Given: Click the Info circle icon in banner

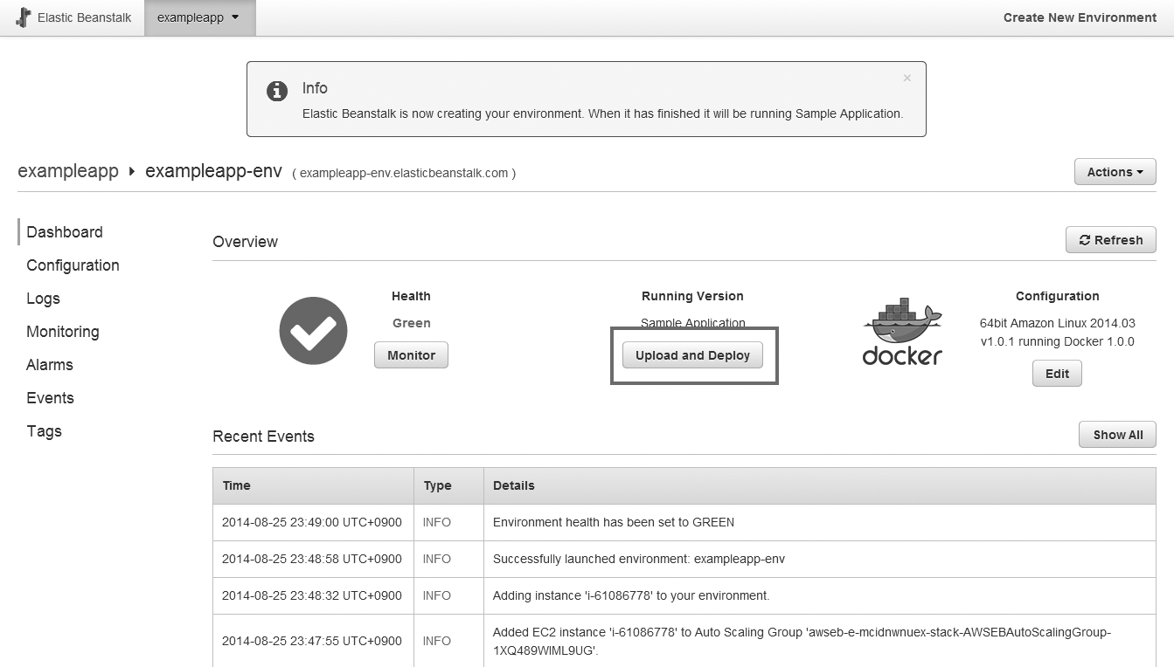Looking at the screenshot, I should (277, 91).
